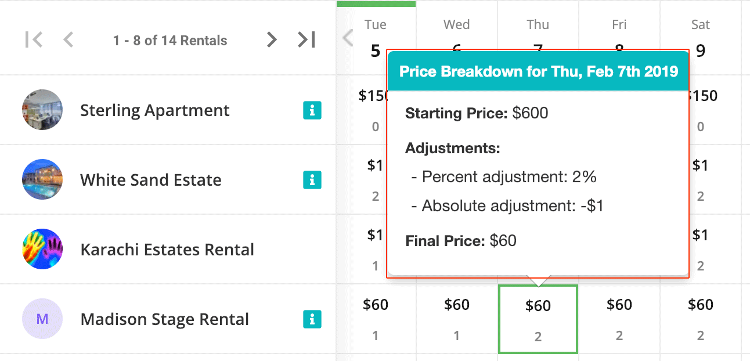
Task: Open info icon for Madison Stage Rental
Action: pos(312,319)
